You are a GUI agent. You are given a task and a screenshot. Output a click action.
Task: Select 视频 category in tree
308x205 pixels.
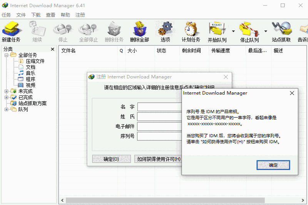click(x=31, y=85)
